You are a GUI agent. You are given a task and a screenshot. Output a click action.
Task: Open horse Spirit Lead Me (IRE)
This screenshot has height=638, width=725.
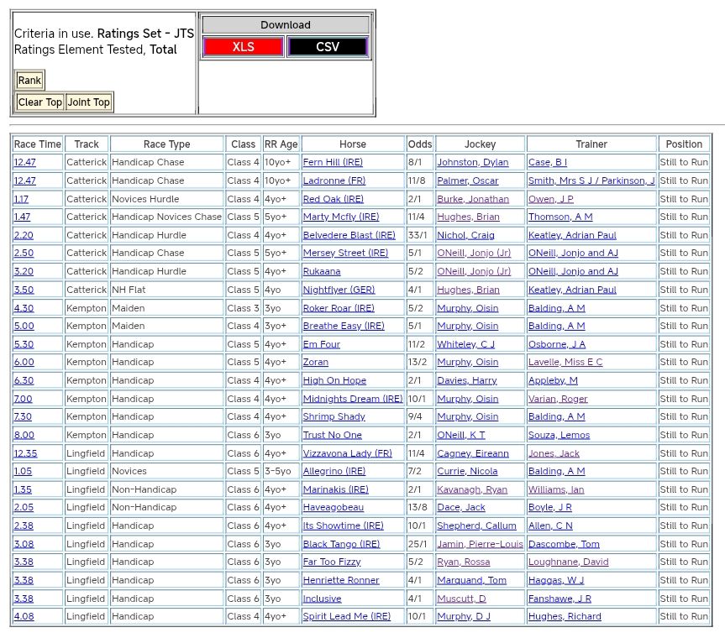click(346, 617)
